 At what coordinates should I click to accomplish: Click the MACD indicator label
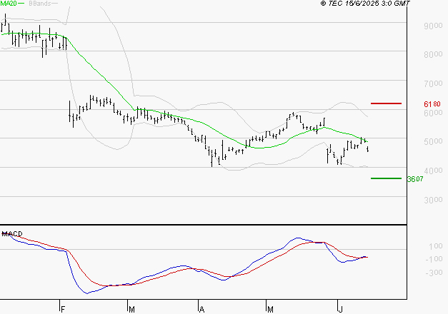12,234
